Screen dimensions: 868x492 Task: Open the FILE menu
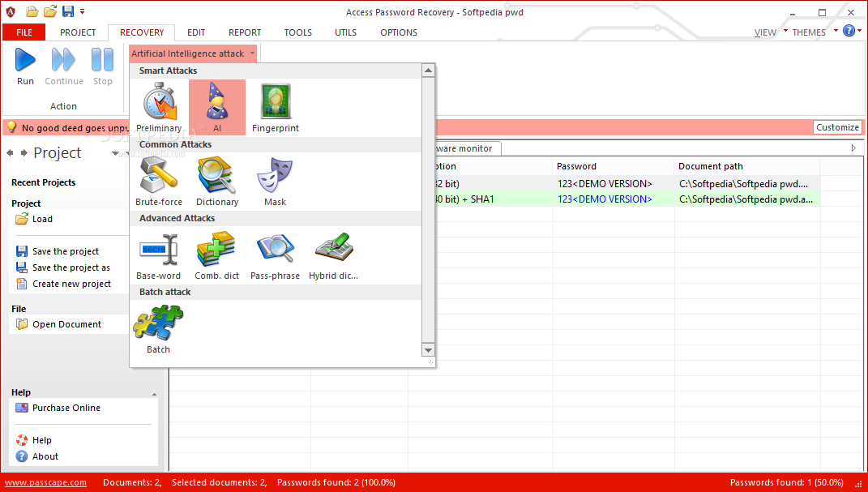pos(24,32)
